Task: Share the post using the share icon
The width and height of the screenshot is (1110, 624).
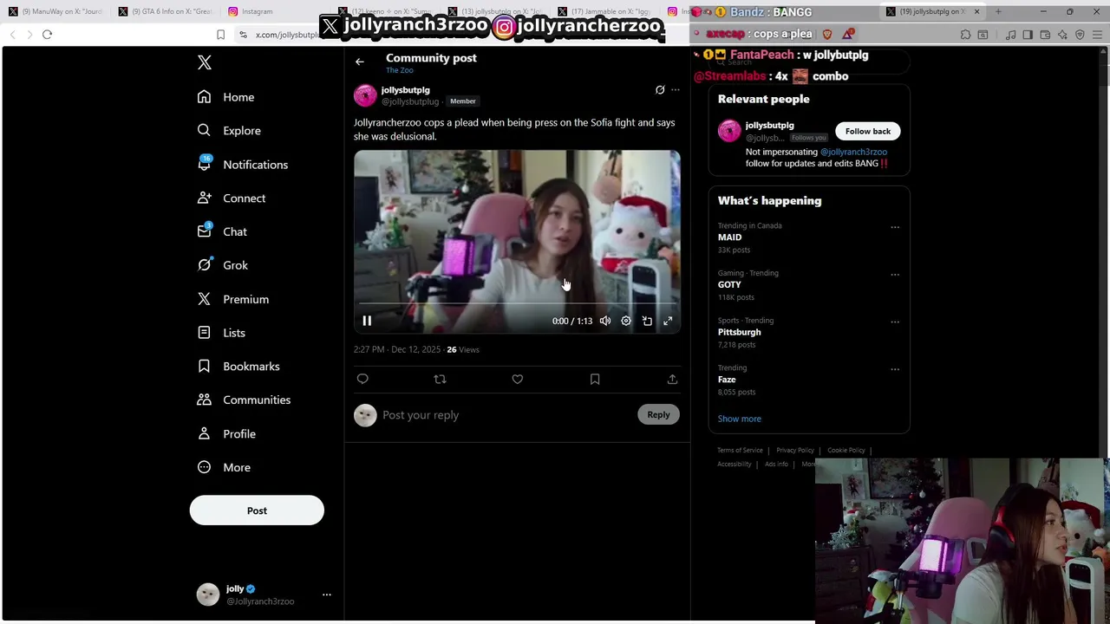Action: 672,379
